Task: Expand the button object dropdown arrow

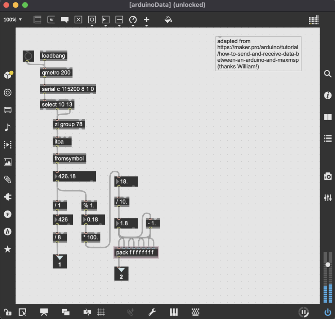Action: tap(92, 26)
